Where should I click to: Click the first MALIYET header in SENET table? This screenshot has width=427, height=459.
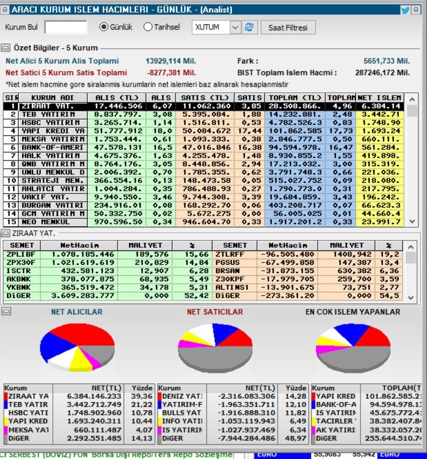point(145,245)
